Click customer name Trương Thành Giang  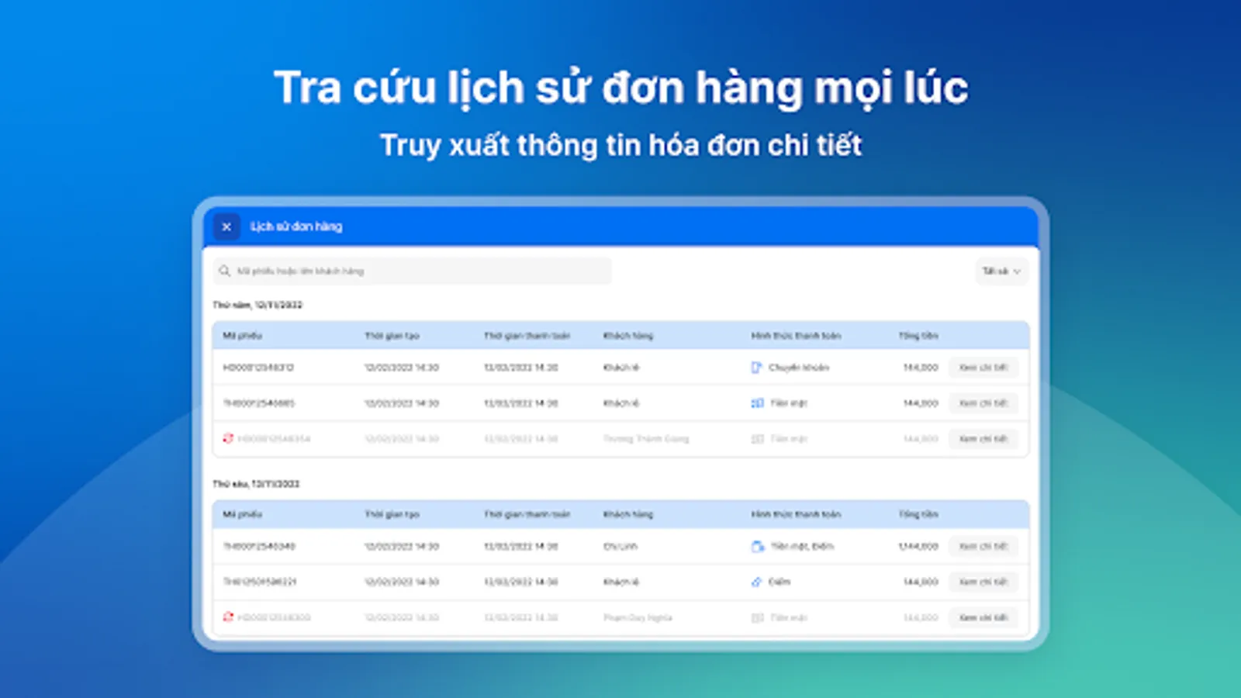(646, 439)
